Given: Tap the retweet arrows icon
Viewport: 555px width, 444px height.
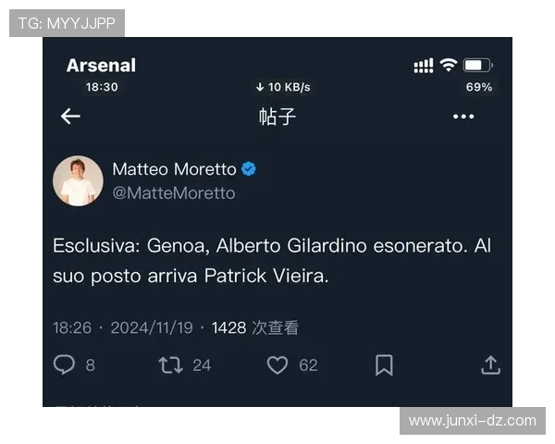Looking at the screenshot, I should pos(170,365).
